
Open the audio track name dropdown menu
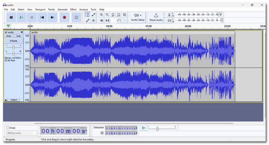click(x=22, y=32)
